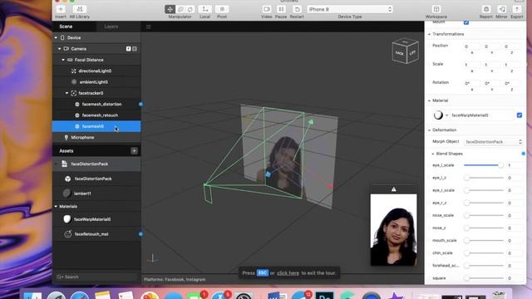
Task: Restart the effect preview
Action: (x=297, y=9)
